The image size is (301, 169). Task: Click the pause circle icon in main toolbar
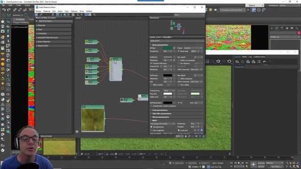pos(259,10)
